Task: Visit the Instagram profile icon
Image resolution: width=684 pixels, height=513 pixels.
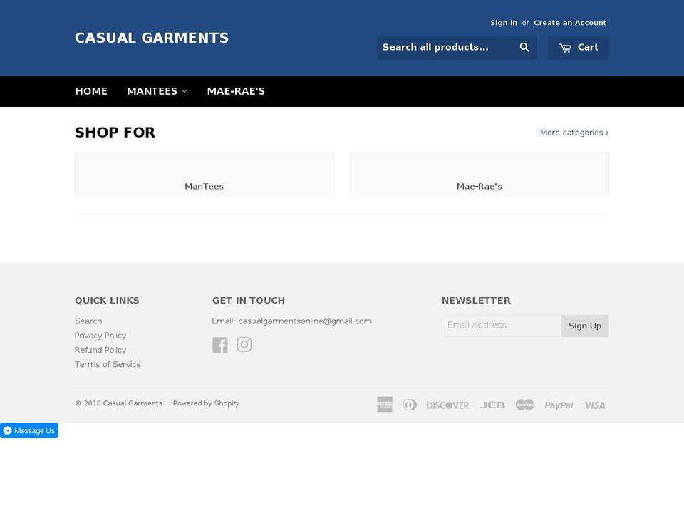Action: tap(244, 345)
